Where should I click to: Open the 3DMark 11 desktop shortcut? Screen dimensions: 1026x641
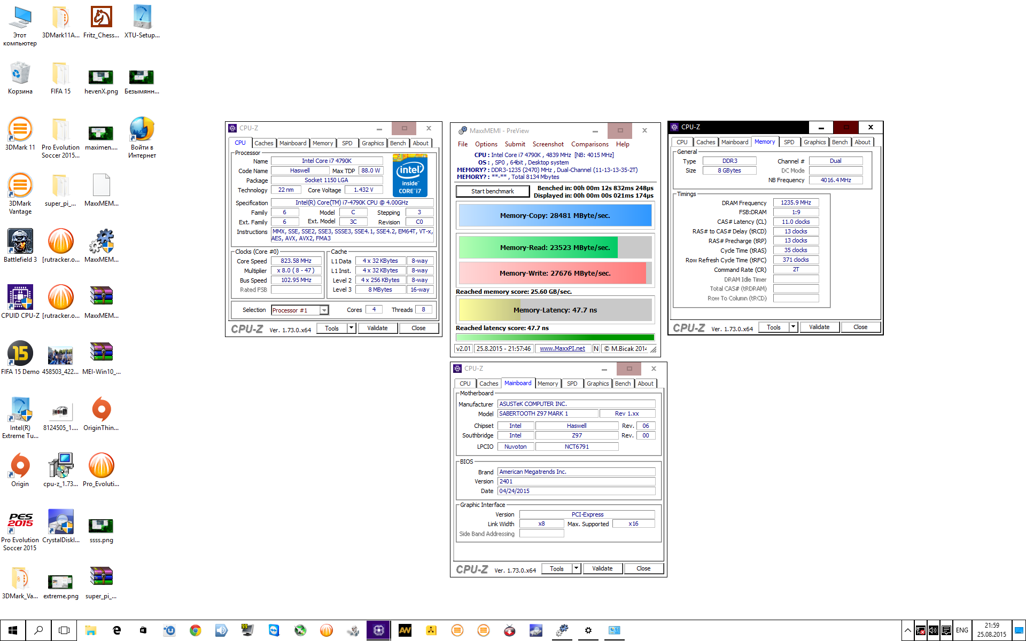pos(20,134)
